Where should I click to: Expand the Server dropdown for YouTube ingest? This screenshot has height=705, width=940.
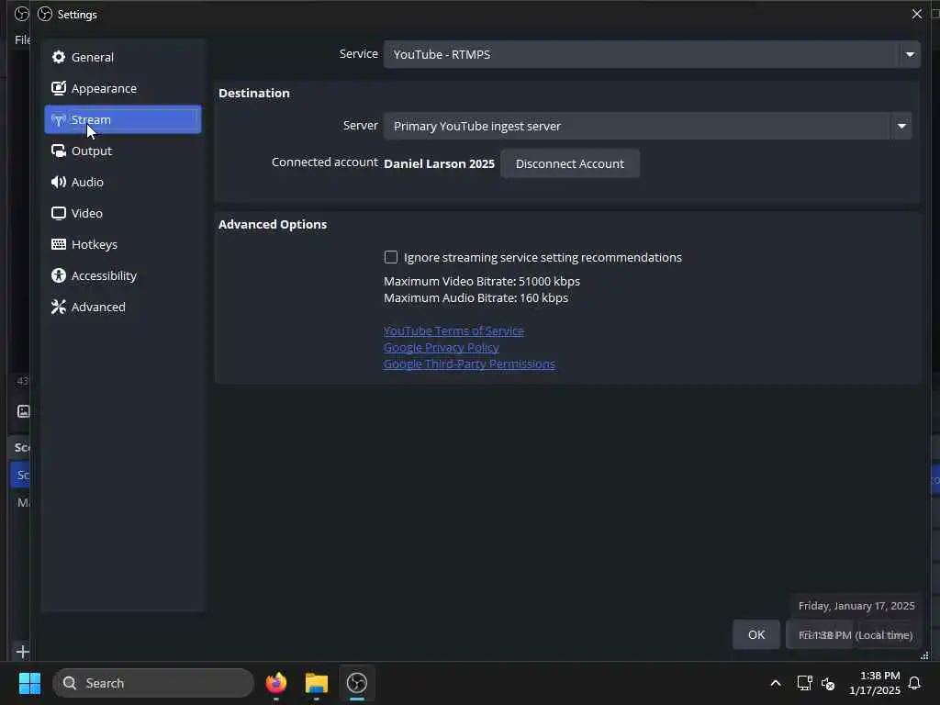pyautogui.click(x=647, y=126)
